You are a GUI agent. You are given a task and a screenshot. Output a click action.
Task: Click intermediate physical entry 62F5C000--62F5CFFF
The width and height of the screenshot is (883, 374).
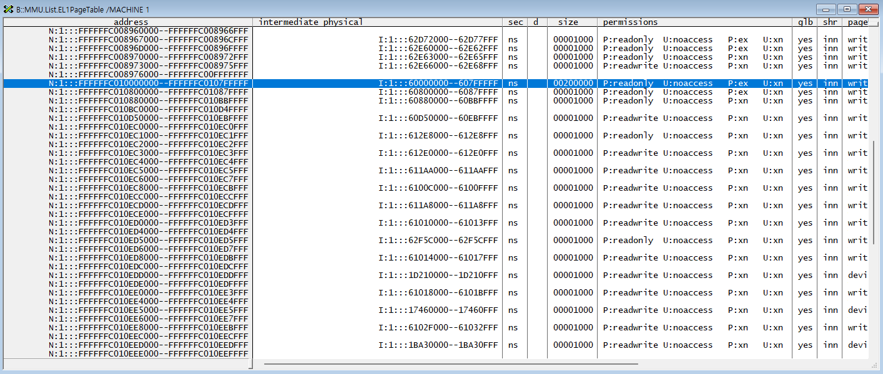coord(438,241)
